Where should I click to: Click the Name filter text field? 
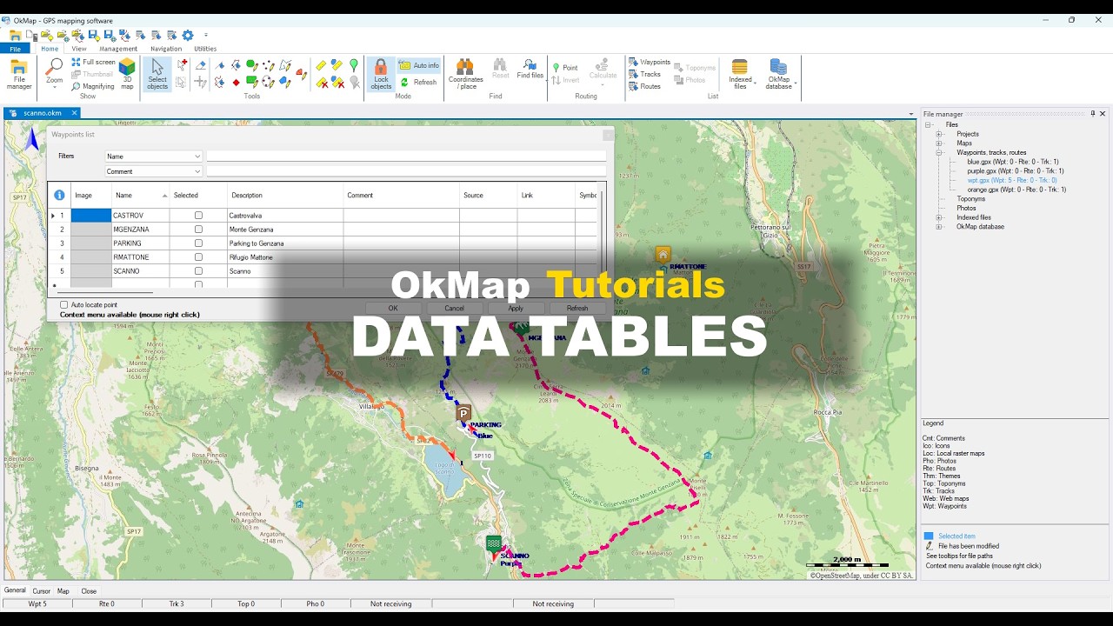tap(406, 156)
